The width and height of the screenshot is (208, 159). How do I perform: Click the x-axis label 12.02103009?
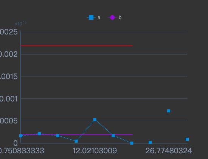tap(95, 151)
